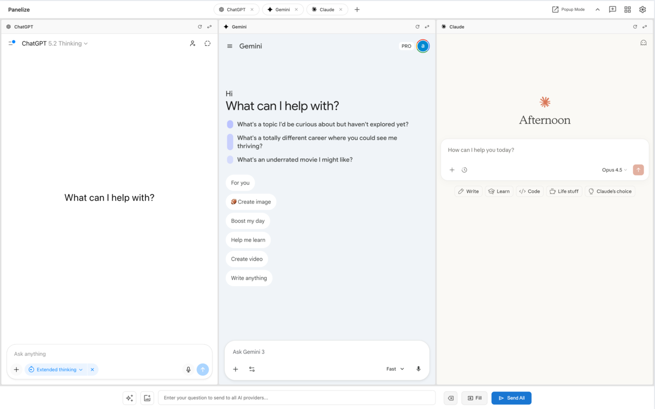The width and height of the screenshot is (655, 409).
Task: Click the ChatGPT microphone dictation icon
Action: click(x=188, y=370)
